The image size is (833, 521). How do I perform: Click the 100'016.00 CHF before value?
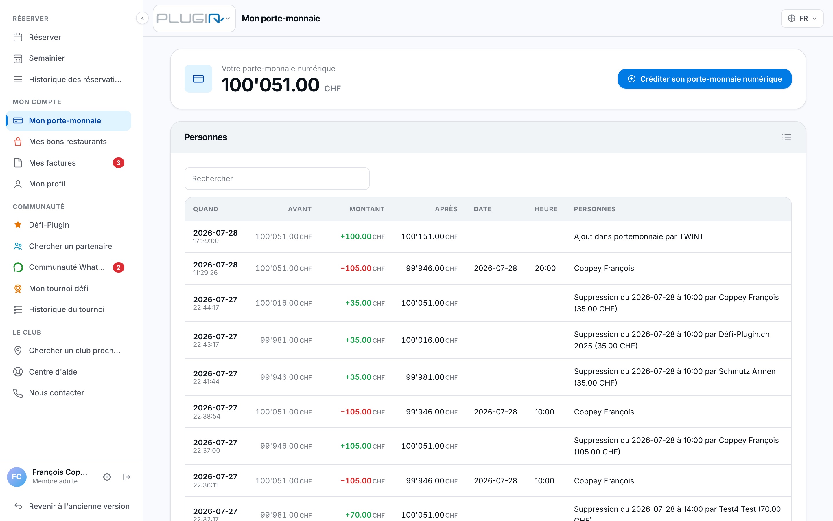coord(283,303)
